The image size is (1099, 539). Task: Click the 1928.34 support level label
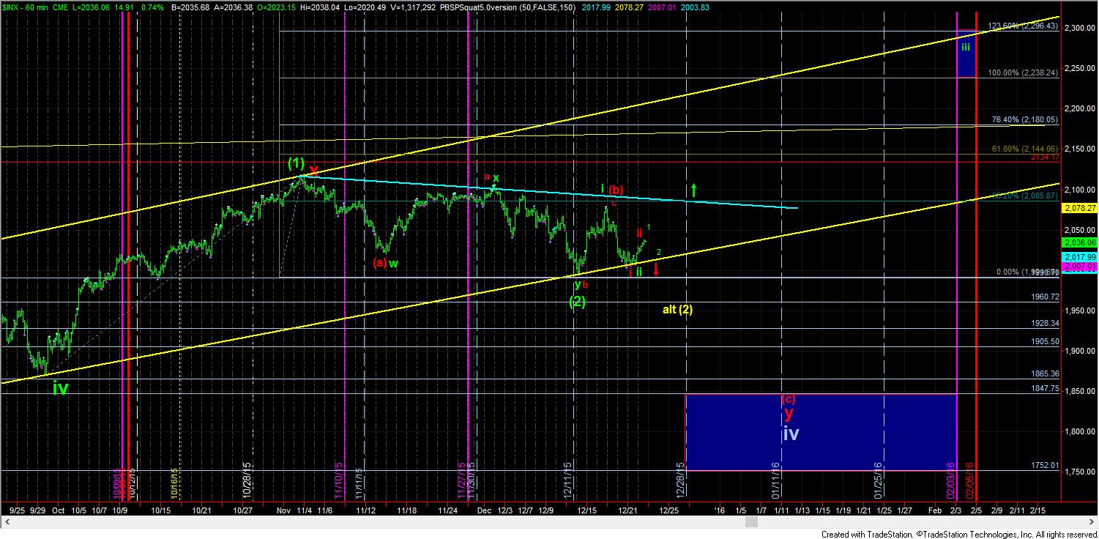pyautogui.click(x=1045, y=323)
